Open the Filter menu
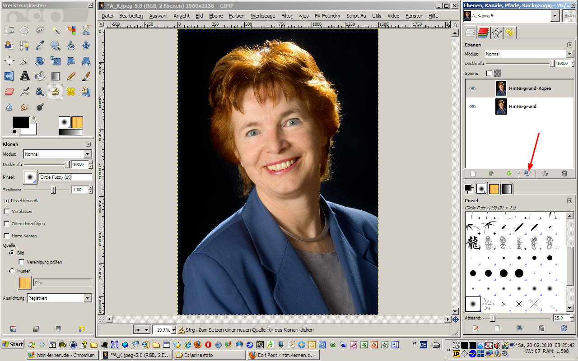This screenshot has width=578, height=361. click(287, 16)
